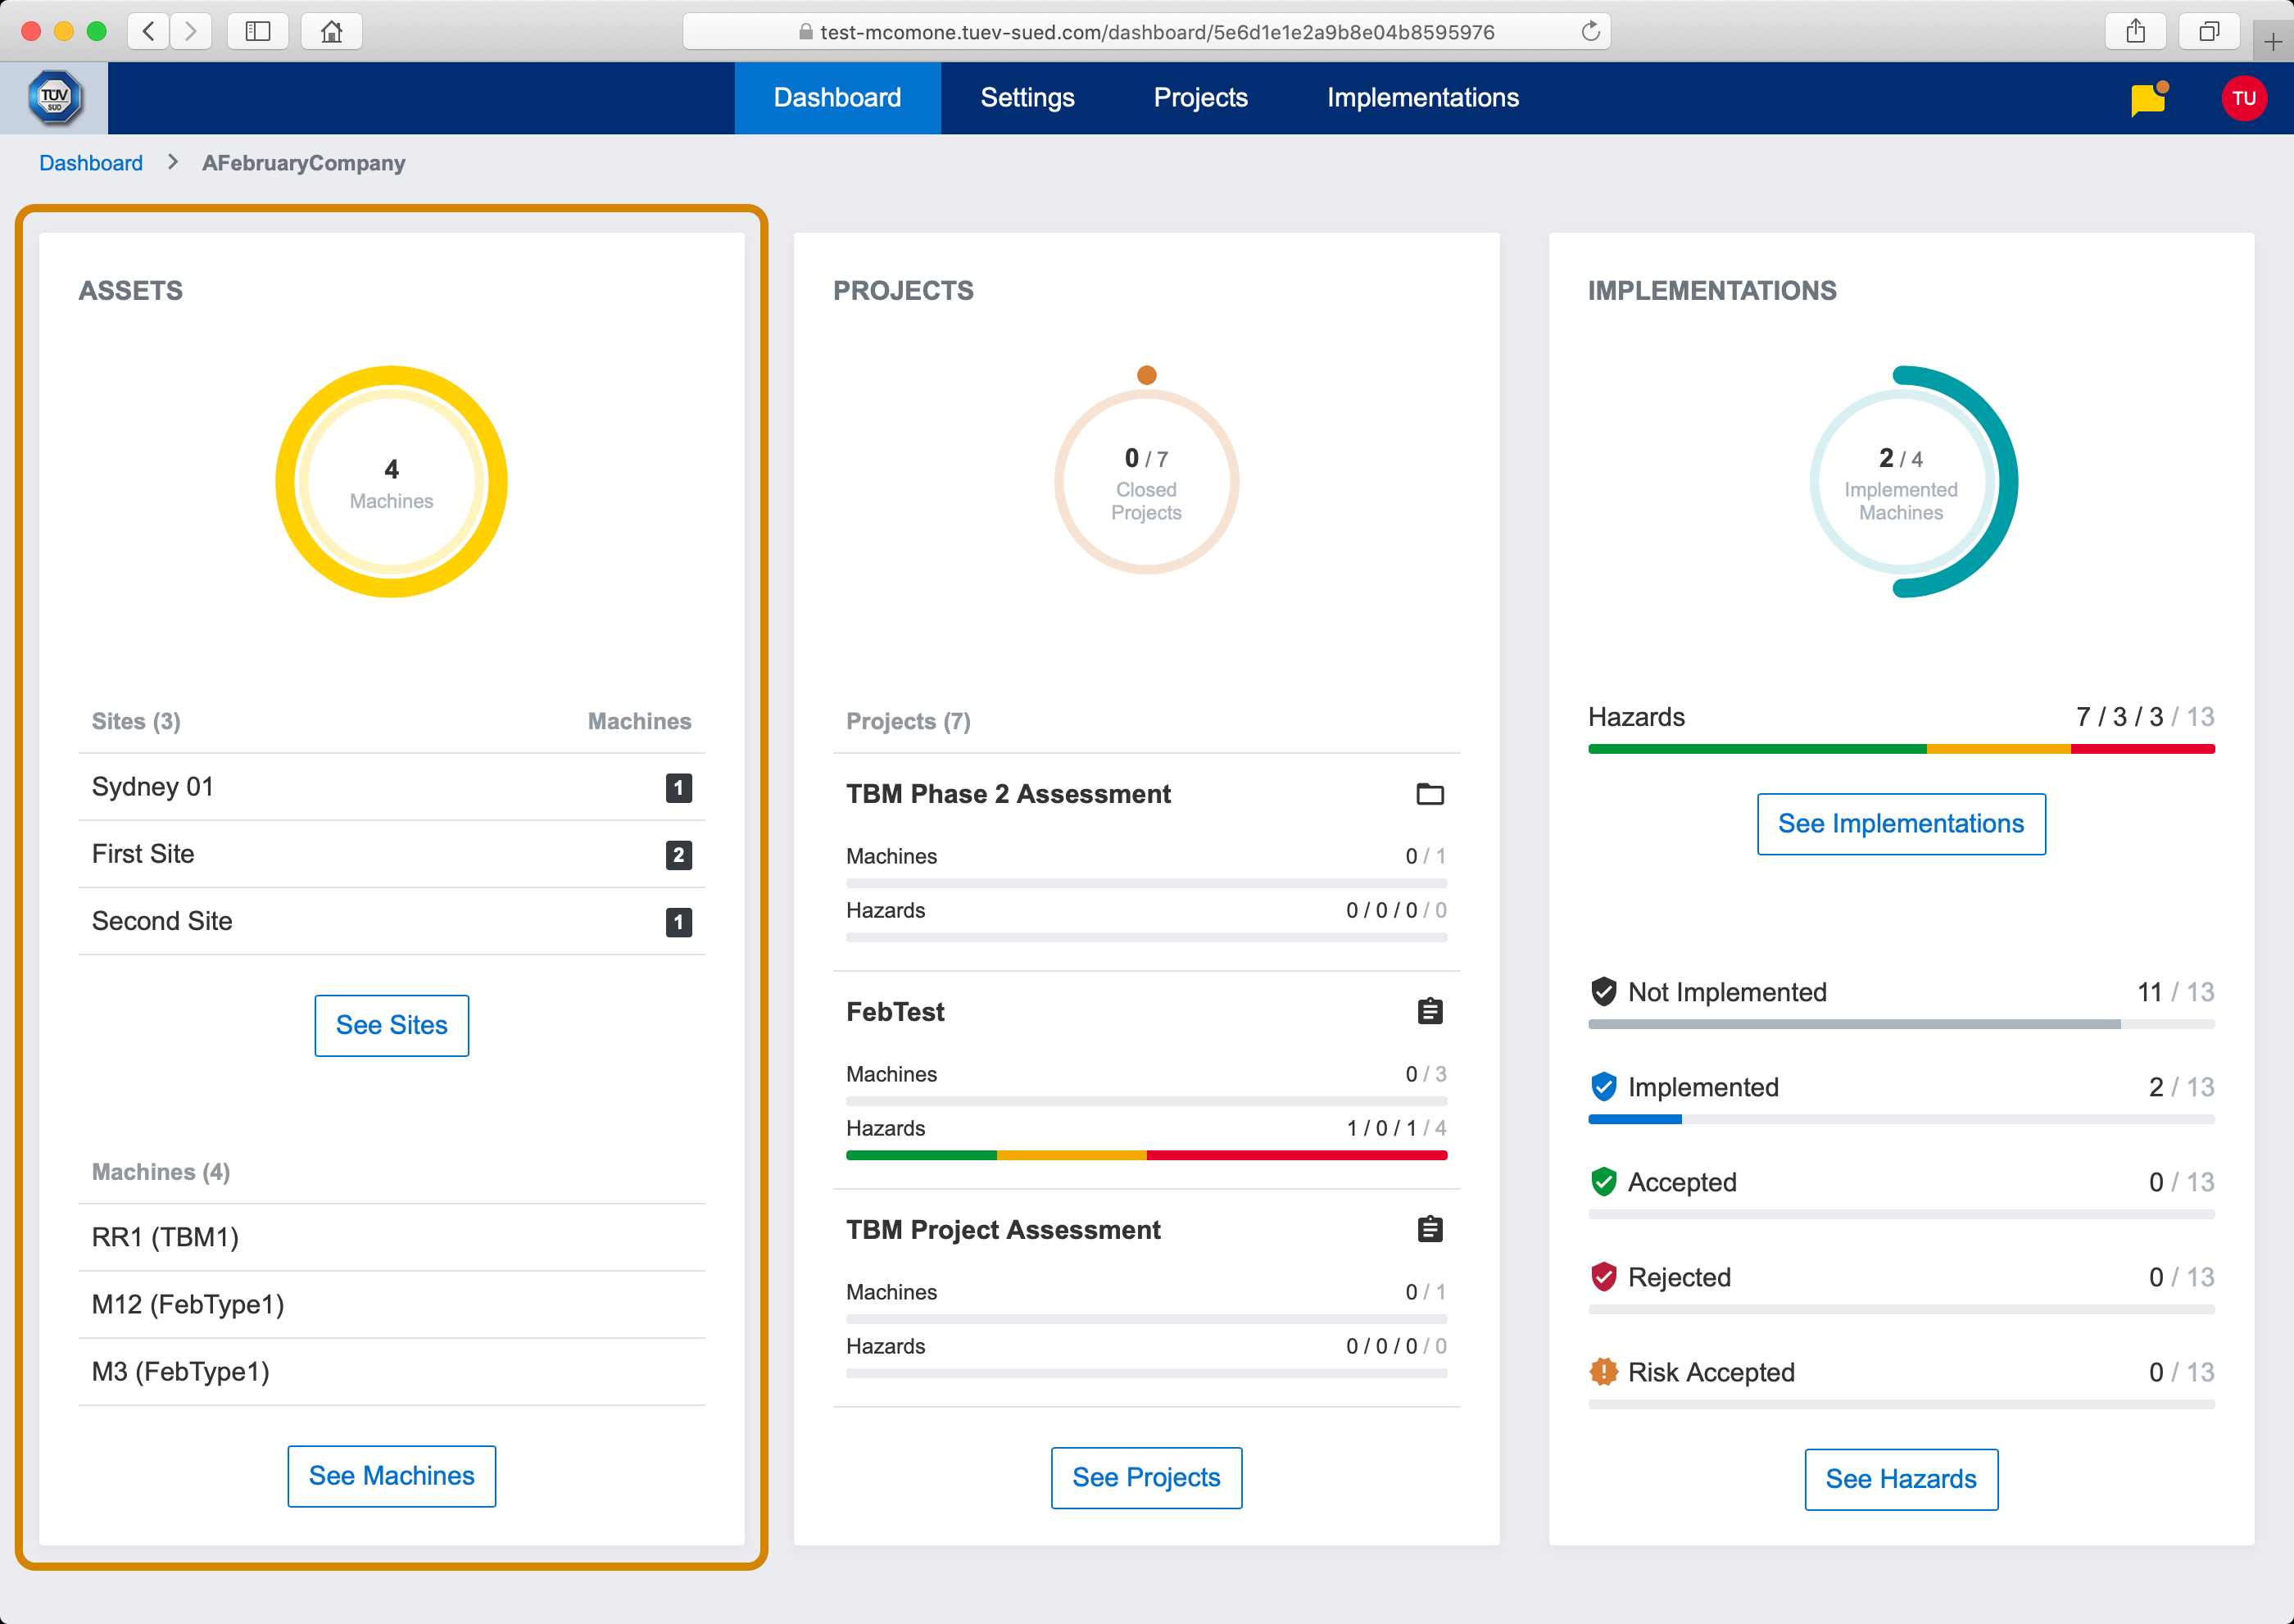Open the yellow notifications chat icon
The image size is (2294, 1624).
(x=2147, y=100)
